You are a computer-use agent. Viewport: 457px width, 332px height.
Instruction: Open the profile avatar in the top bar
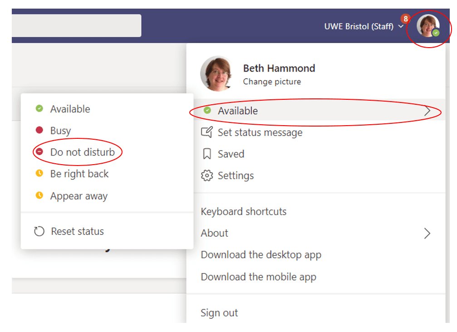pyautogui.click(x=428, y=26)
